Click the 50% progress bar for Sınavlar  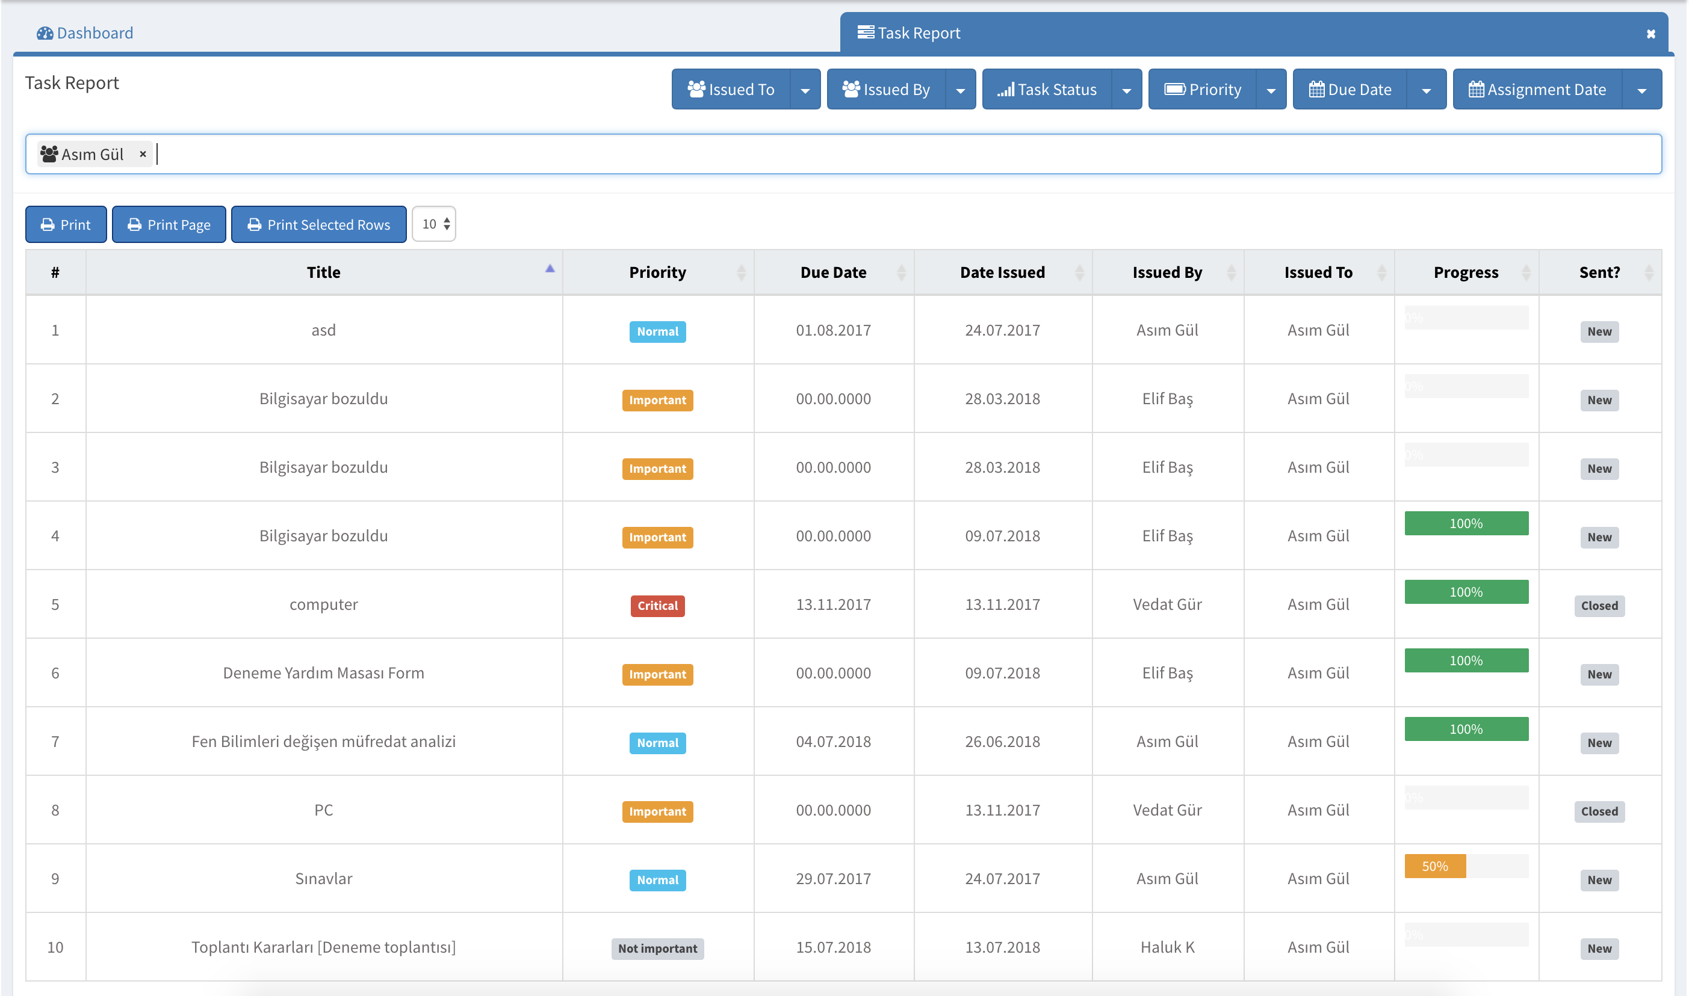(1434, 866)
